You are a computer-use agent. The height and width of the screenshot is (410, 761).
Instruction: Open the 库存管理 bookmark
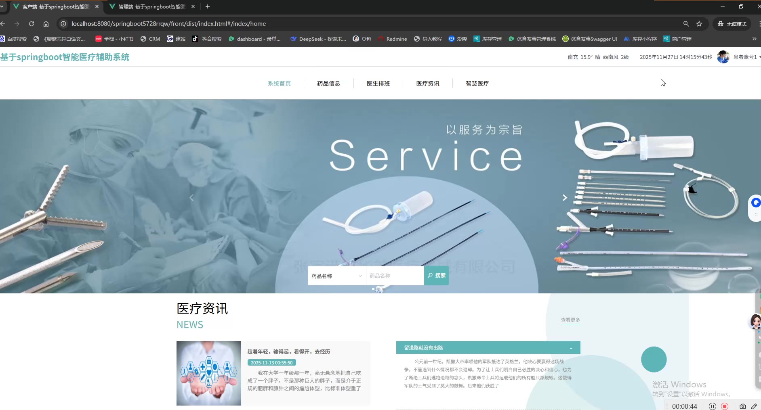click(x=488, y=39)
